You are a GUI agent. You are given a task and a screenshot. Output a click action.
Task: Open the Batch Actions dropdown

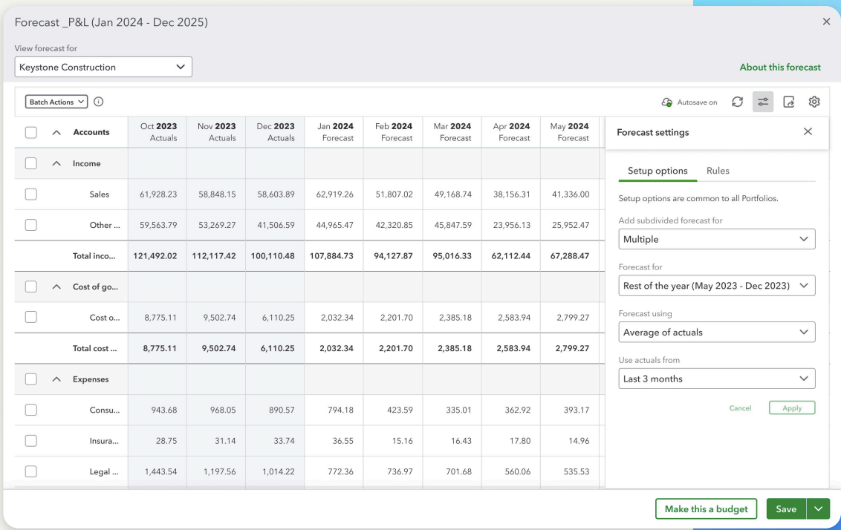(x=56, y=102)
